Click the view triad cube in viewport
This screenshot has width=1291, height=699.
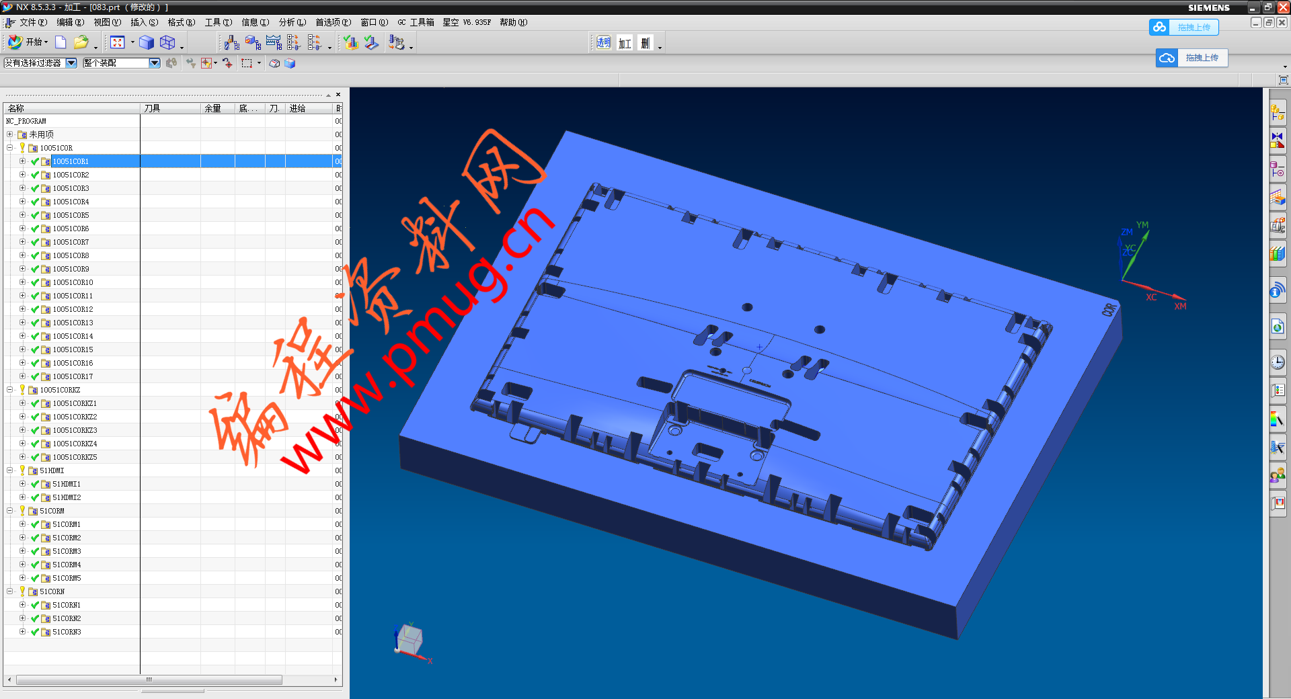409,639
